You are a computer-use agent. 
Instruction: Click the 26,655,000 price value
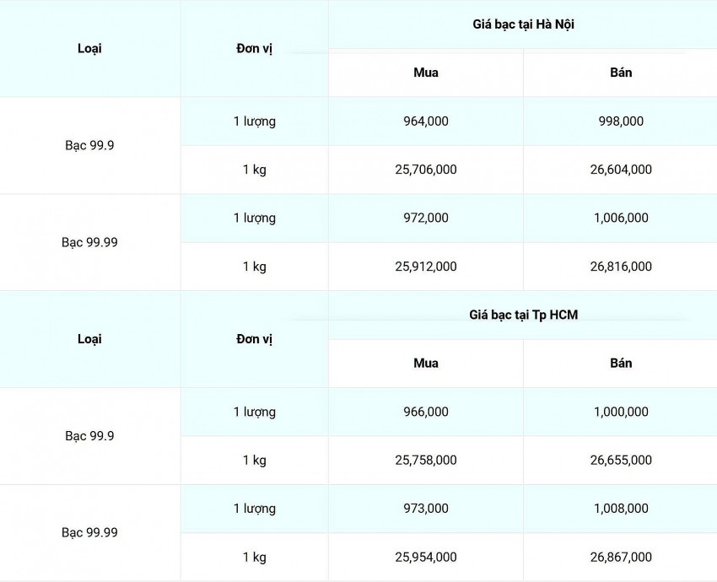coord(621,461)
